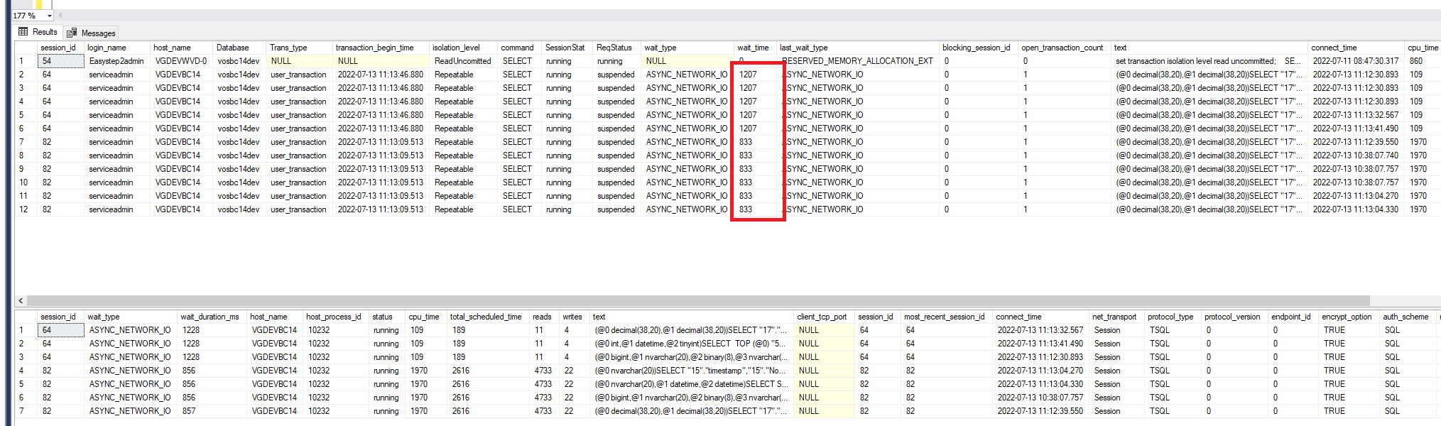Select the Easystep2admin login cell
The height and width of the screenshot is (426, 1441).
coord(116,61)
